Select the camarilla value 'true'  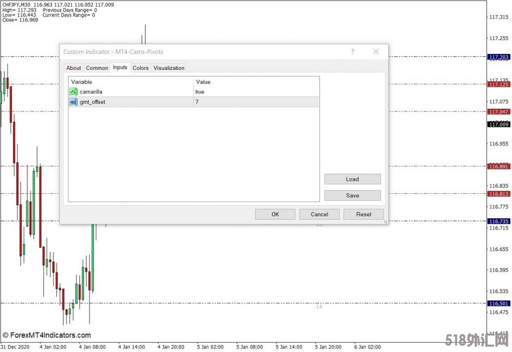[x=199, y=91]
